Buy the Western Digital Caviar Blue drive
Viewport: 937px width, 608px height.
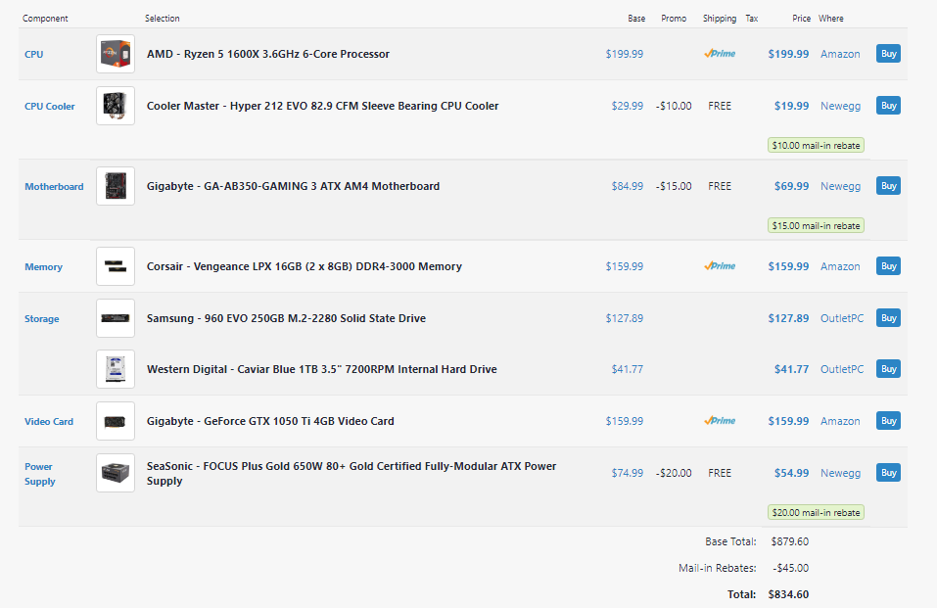coord(888,369)
